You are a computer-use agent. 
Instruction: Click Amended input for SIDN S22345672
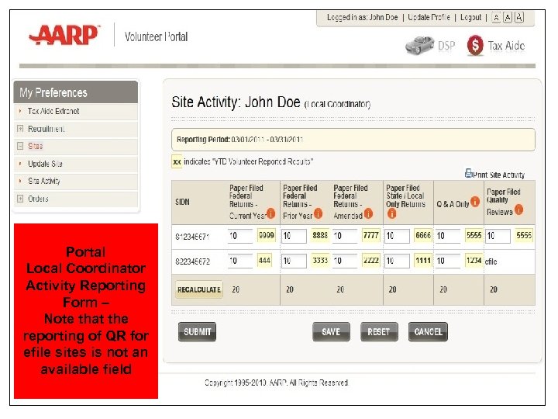click(344, 261)
